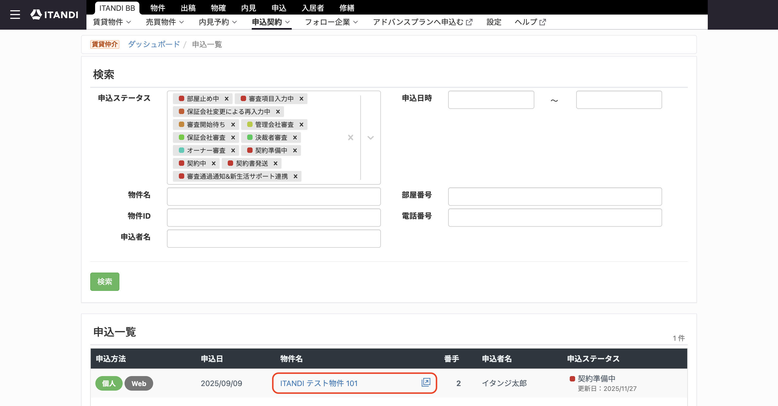Screen dimensions: 778x406
Task: Expand the 申込契約 menu
Action: 271,22
